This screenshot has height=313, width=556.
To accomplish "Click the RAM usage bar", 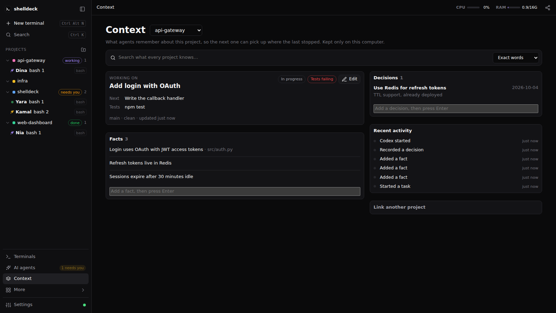I will pyautogui.click(x=514, y=7).
